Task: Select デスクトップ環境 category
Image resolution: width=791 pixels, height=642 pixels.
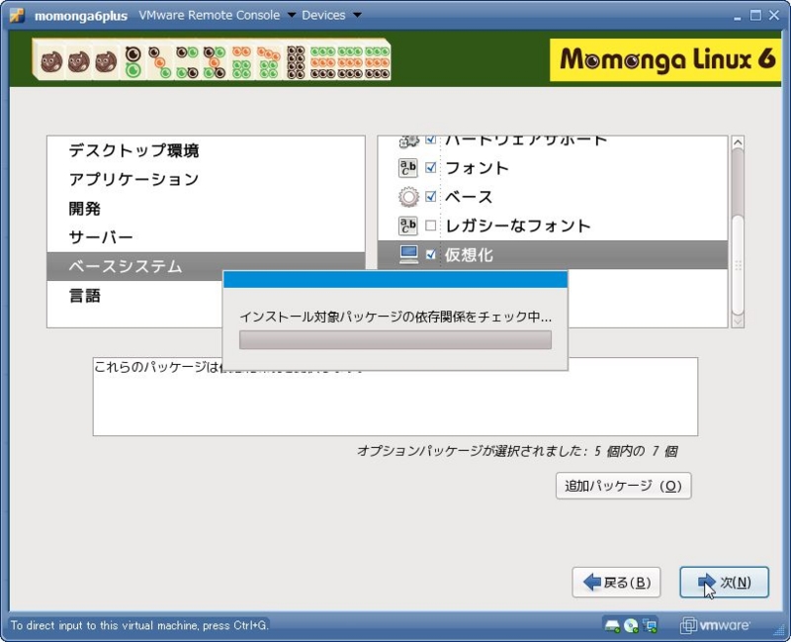Action: click(x=133, y=150)
